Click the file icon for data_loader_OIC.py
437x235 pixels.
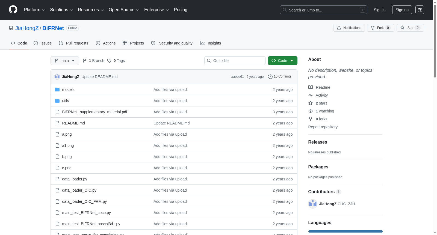point(57,190)
